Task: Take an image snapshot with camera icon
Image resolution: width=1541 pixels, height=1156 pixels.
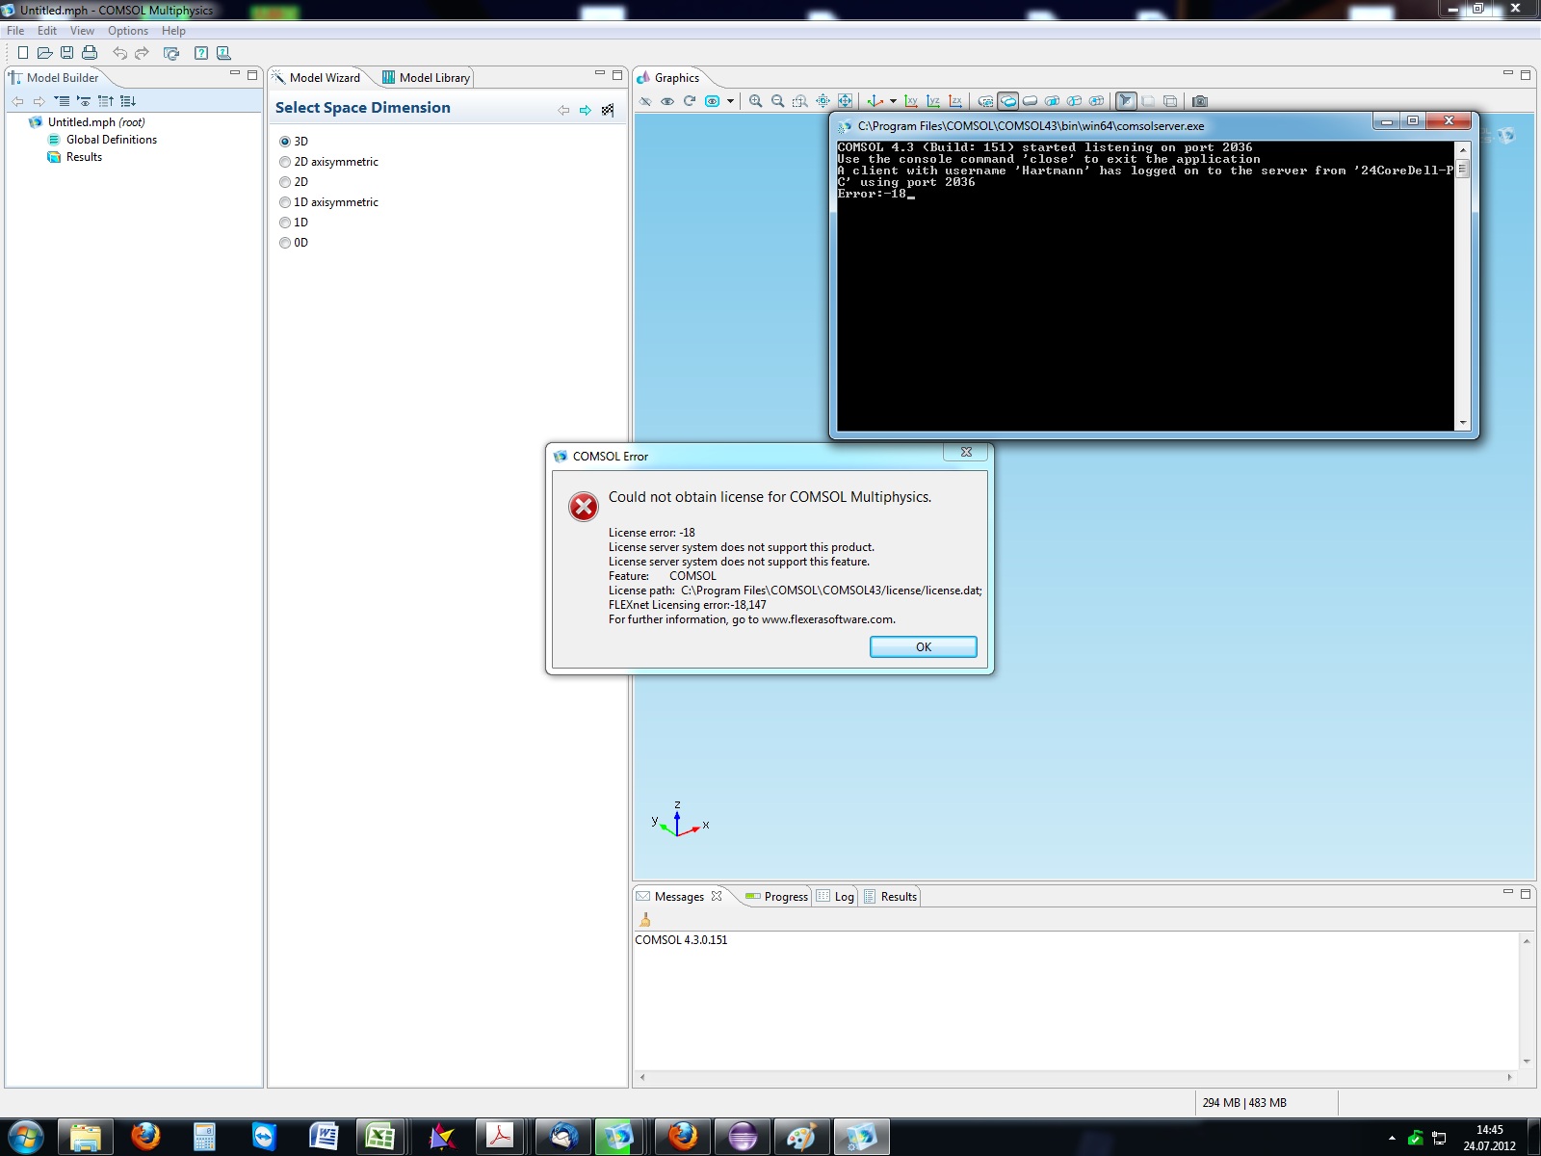Action: click(x=1199, y=101)
